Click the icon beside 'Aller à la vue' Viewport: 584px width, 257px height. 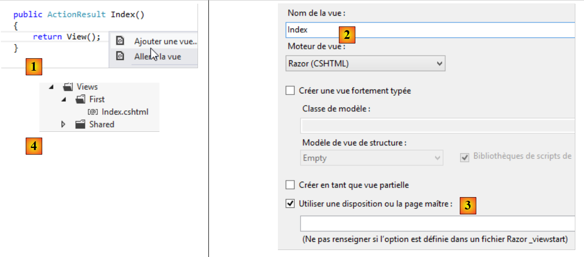pos(120,57)
